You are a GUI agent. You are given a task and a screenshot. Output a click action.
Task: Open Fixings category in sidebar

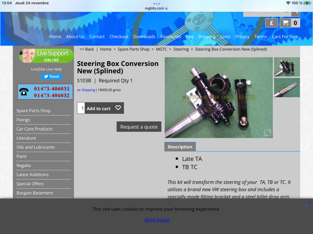pos(23,120)
